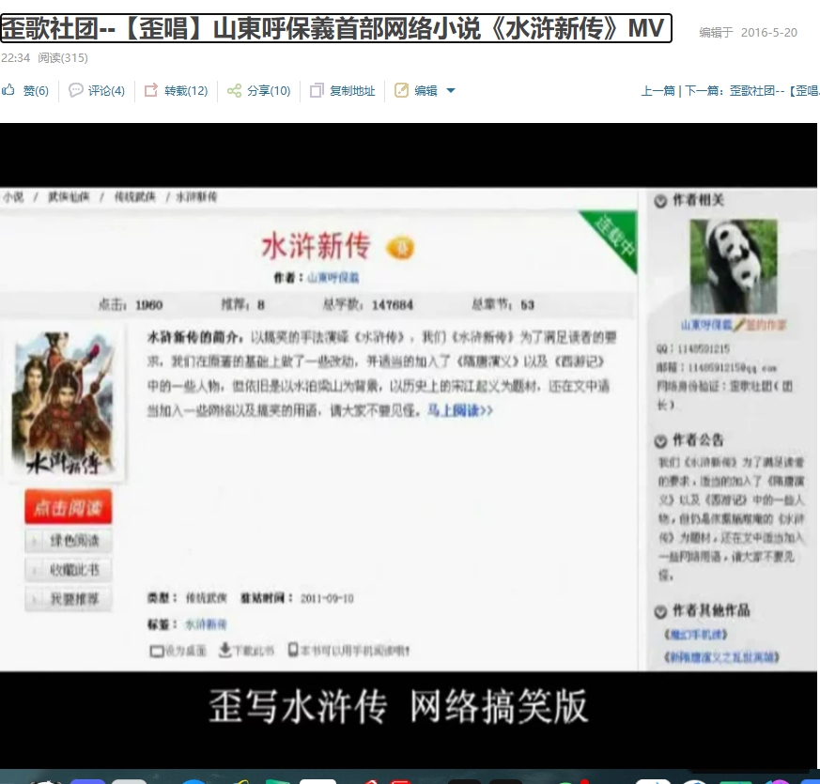
Task: Click the copy address icon
Action: 317,90
